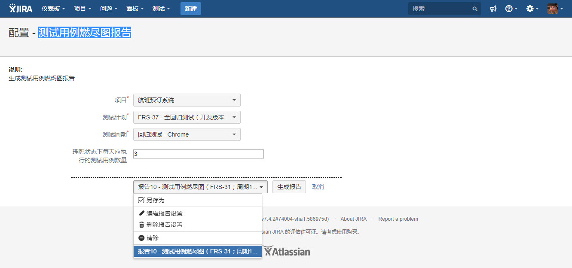The width and height of the screenshot is (572, 268).
Task: Click the 生成测试用例燃烬图报告 description text
Action: click(42, 78)
